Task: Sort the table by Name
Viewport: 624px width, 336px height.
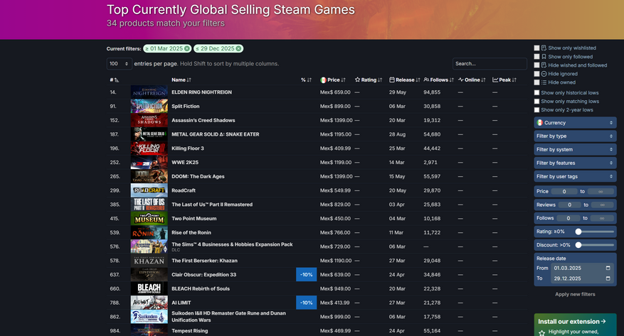Action: [x=181, y=80]
